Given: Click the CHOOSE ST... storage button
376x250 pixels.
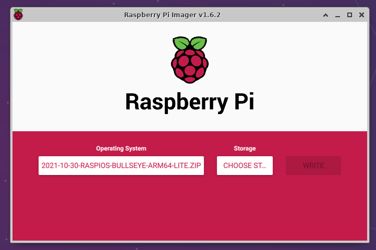Looking at the screenshot, I should tap(245, 166).
